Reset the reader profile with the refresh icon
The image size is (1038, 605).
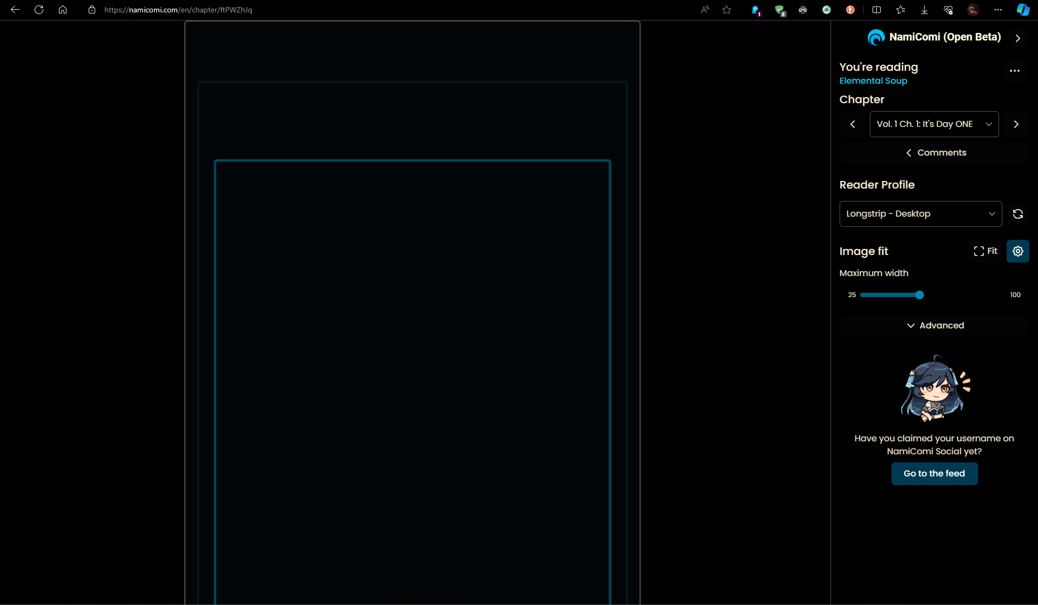point(1017,214)
